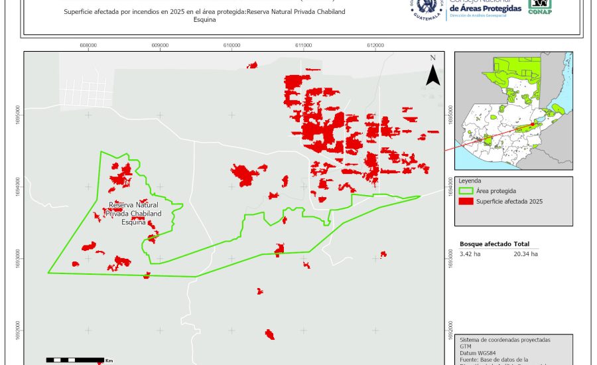Select the Bosque afectado column header
The width and height of the screenshot is (597, 365).
point(485,244)
